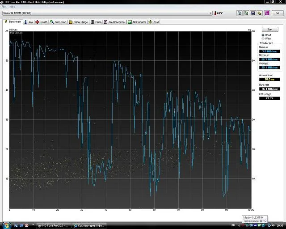Open options via the yellow gear icon
286x229 pixels.
click(x=260, y=13)
